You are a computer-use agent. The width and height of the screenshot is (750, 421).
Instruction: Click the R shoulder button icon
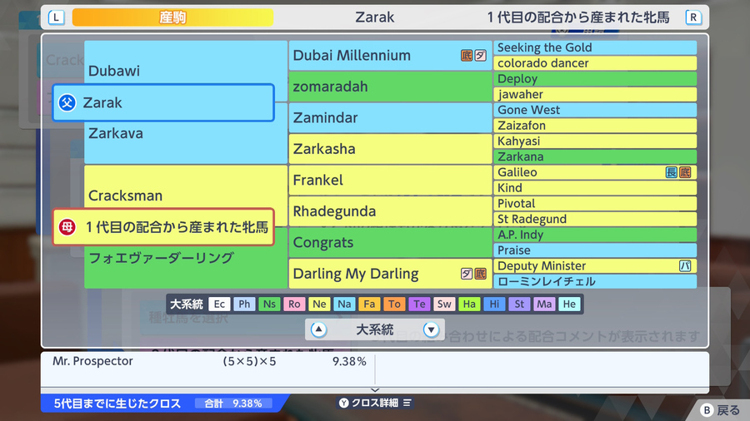[x=693, y=17]
